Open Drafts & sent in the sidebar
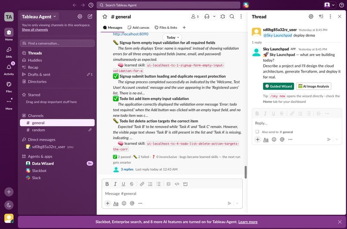This screenshot has height=229, width=347. [x=57, y=74]
